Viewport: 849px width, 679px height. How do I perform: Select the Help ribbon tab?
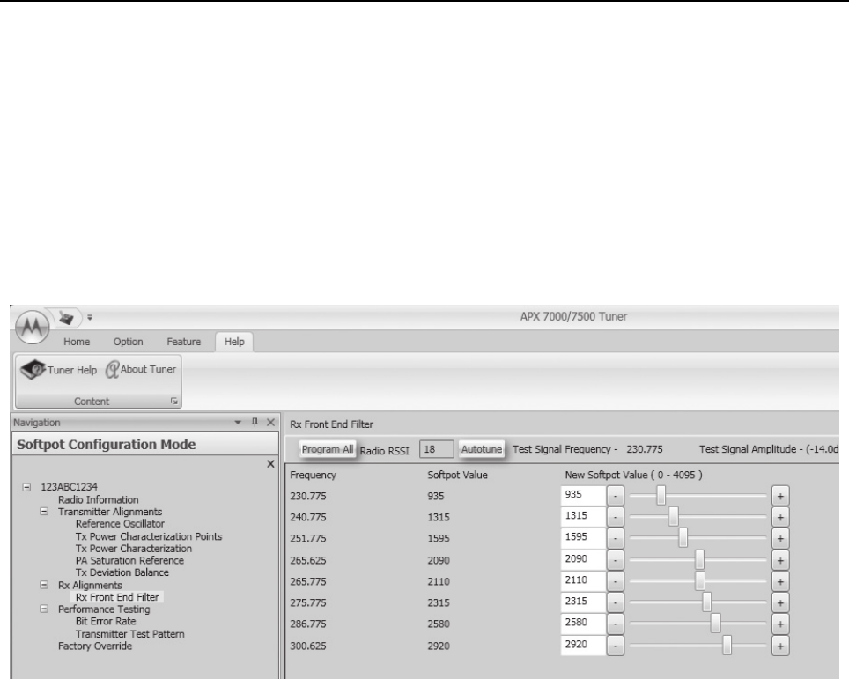click(234, 342)
